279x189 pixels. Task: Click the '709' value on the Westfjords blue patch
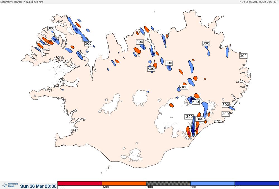56,40
